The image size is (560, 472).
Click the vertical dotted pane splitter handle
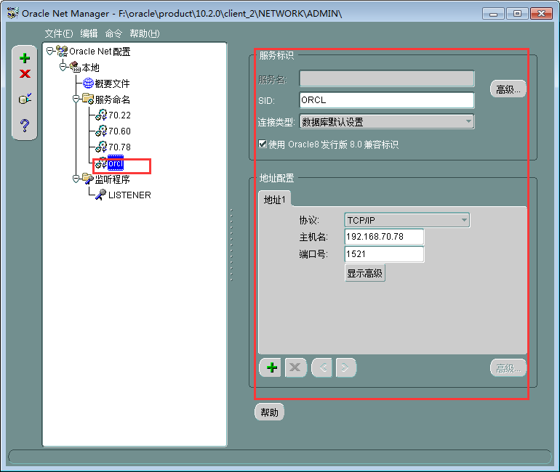tap(231, 245)
